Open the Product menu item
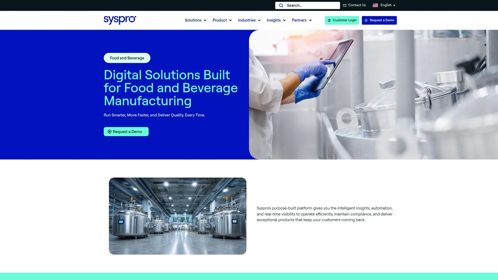 (220, 20)
